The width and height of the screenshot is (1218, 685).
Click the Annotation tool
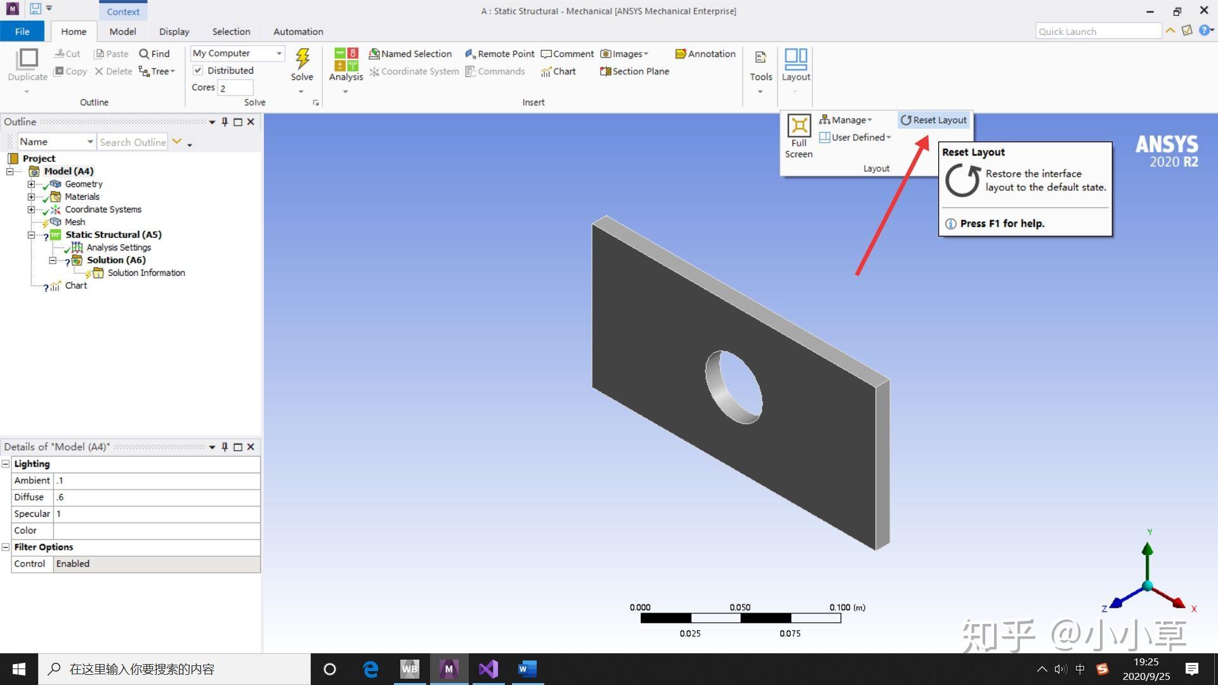705,54
